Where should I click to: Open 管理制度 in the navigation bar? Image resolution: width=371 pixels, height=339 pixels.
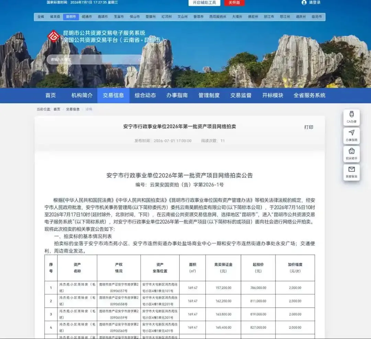(x=209, y=95)
